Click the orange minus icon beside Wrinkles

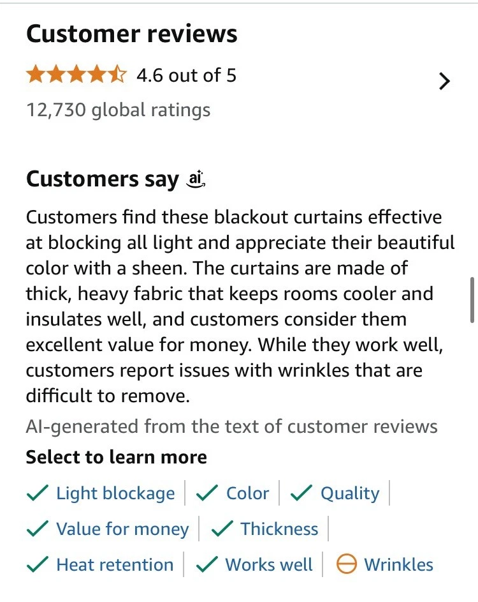click(346, 565)
